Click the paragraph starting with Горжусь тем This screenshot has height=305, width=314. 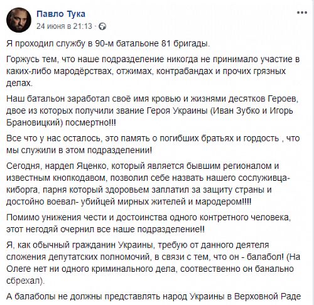pos(153,71)
